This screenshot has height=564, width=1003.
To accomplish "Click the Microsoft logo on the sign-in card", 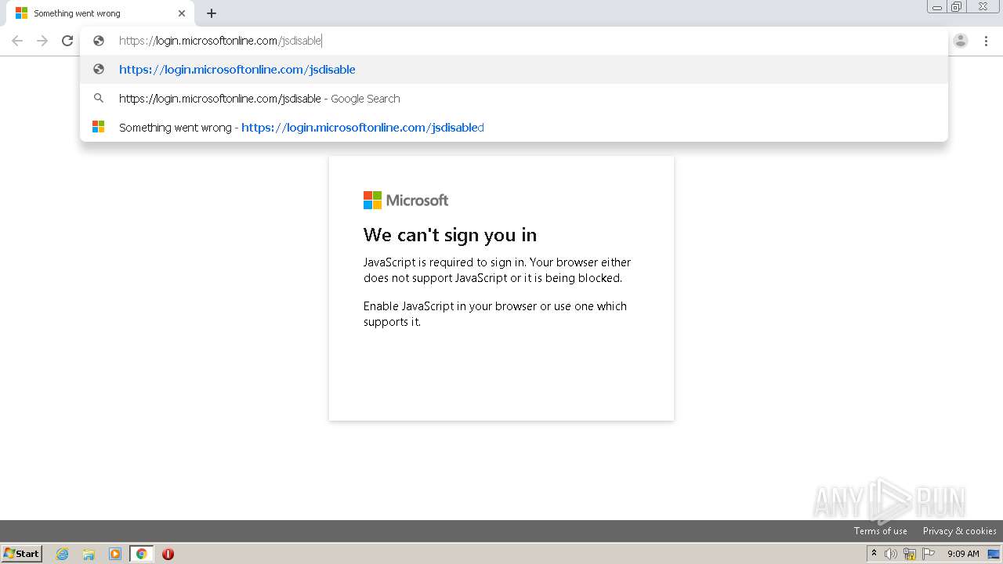I will coord(406,201).
